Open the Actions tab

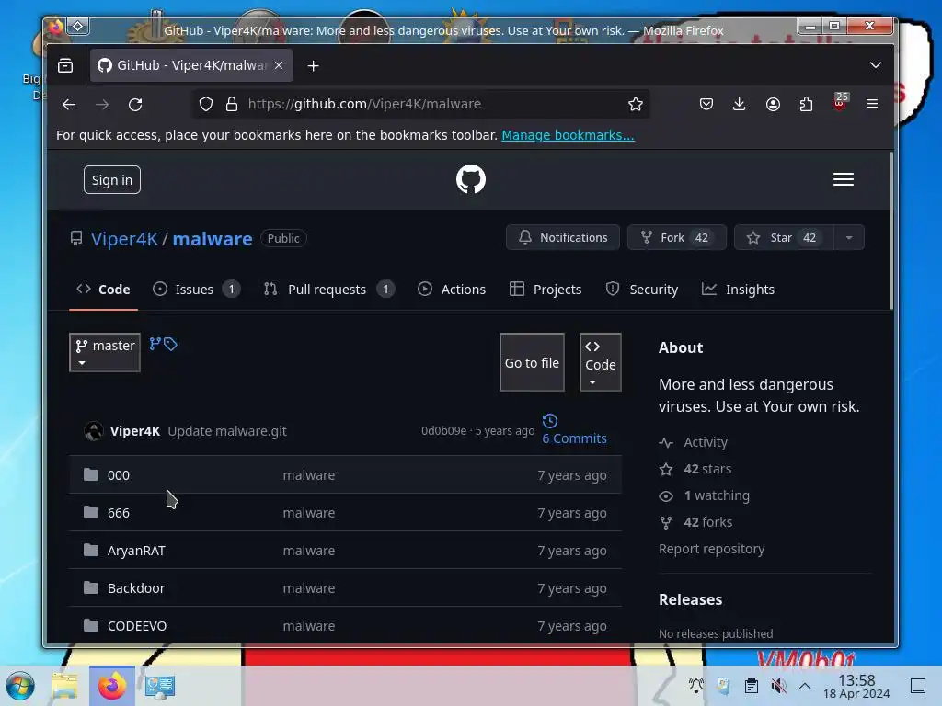[x=452, y=290]
